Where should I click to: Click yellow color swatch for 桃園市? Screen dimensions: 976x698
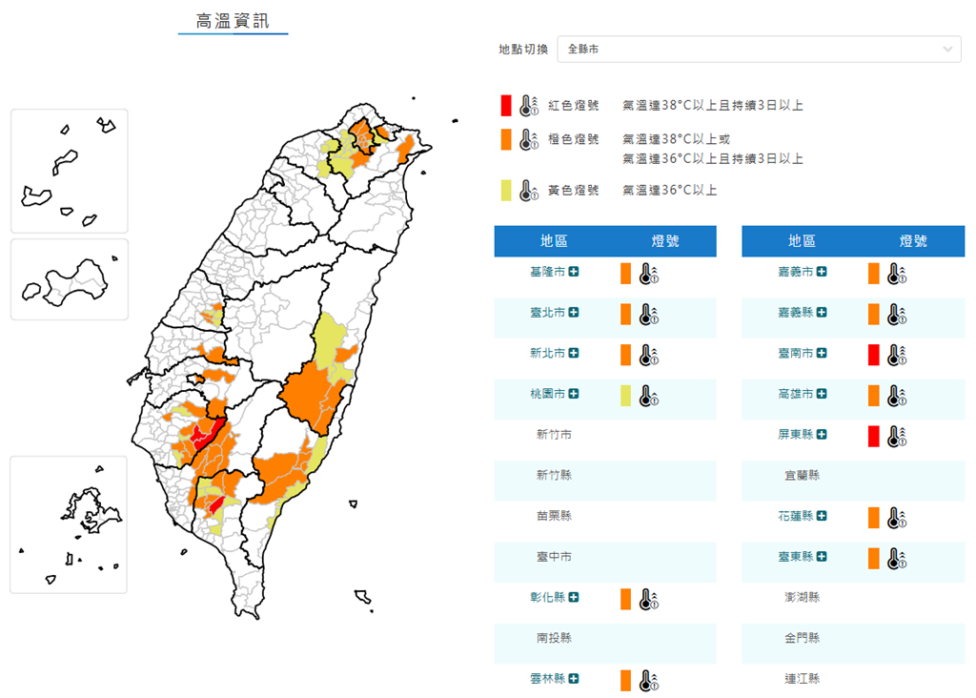(x=625, y=396)
